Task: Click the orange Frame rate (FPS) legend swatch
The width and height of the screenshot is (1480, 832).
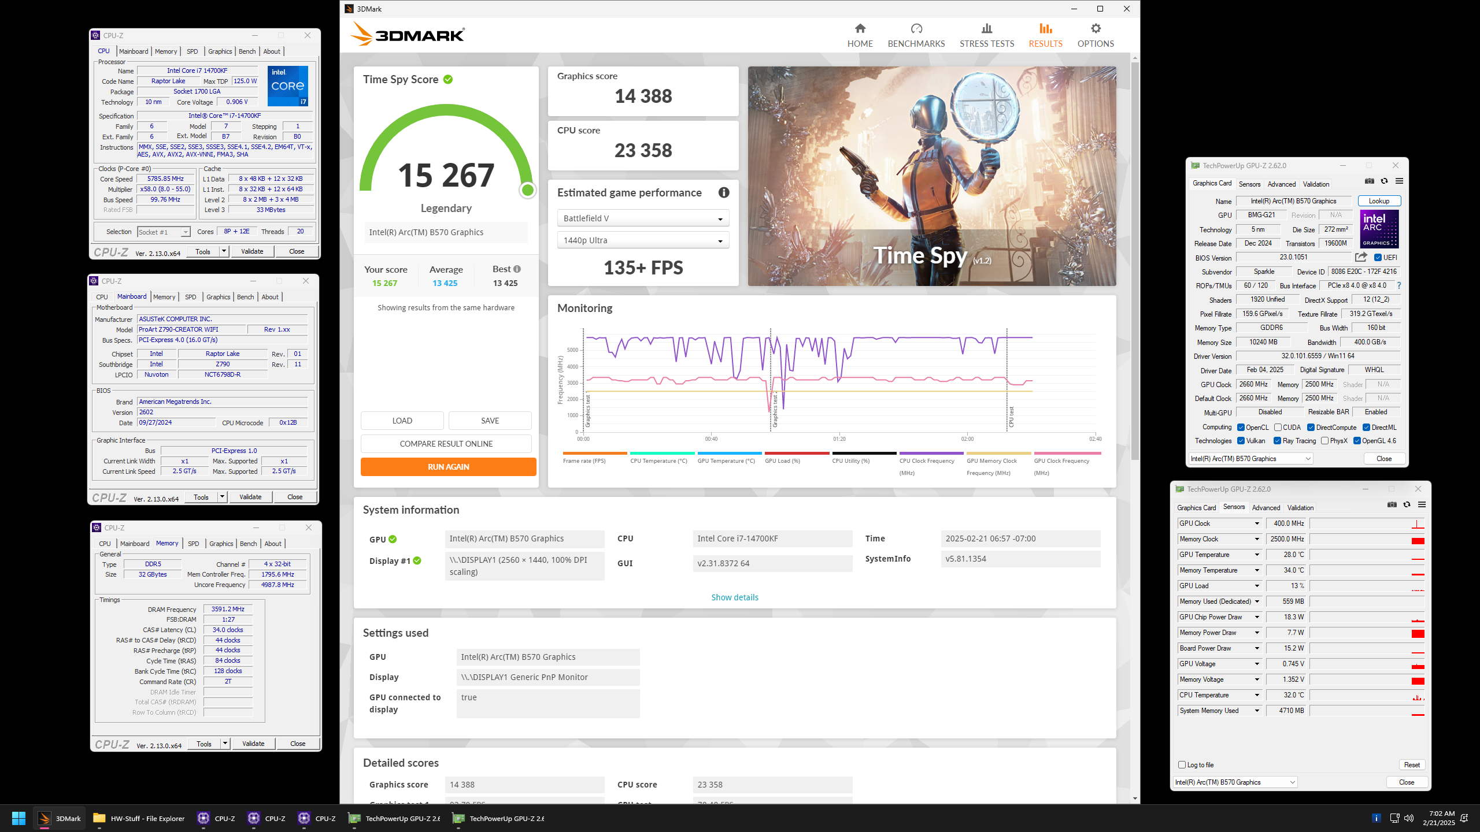Action: tap(594, 454)
